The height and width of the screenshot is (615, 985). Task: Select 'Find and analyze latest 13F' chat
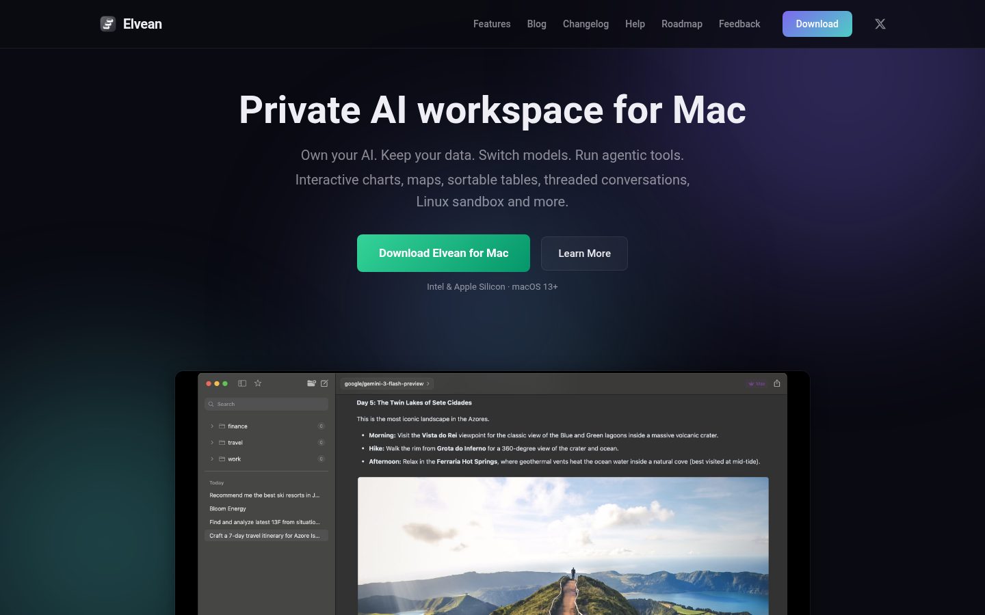pyautogui.click(x=266, y=522)
